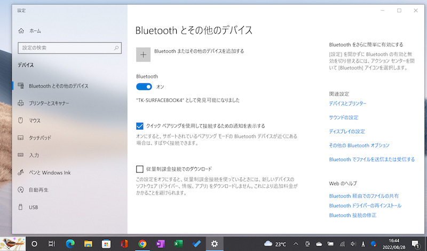Image resolution: width=427 pixels, height=251 pixels.
Task: Select USB in the sidebar
Action: coord(33,207)
